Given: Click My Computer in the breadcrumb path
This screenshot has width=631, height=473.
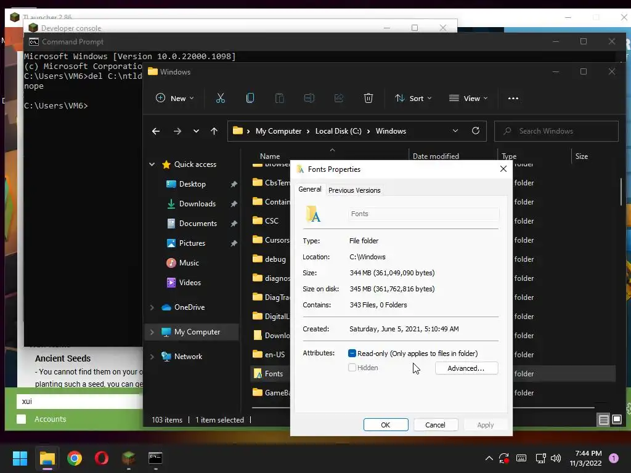Looking at the screenshot, I should coord(279,131).
